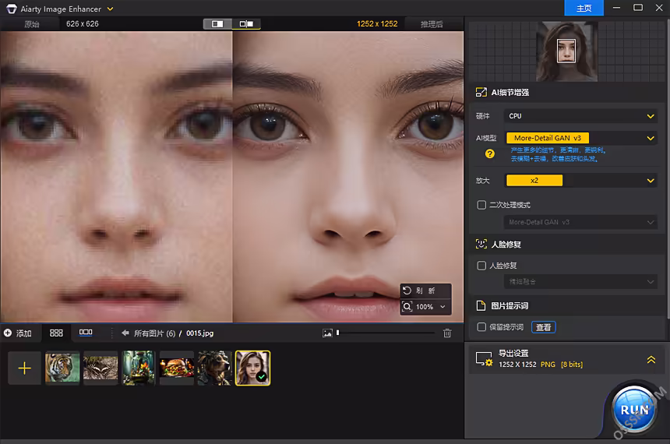670x444 pixels.
Task: Select the tiger thumbnail
Action: pos(62,368)
